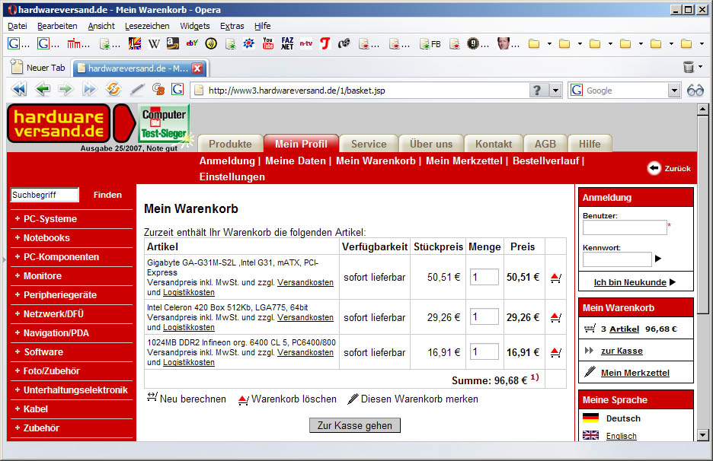Open the Amazon bookmark icon

point(173,43)
